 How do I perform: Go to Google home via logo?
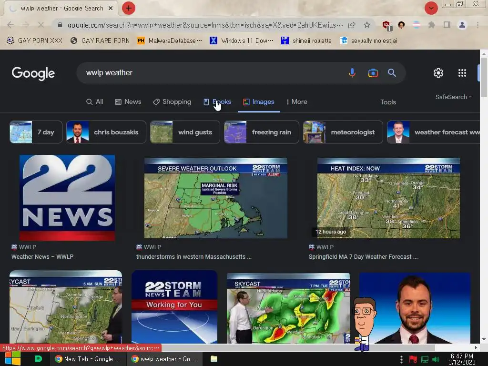pyautogui.click(x=33, y=73)
